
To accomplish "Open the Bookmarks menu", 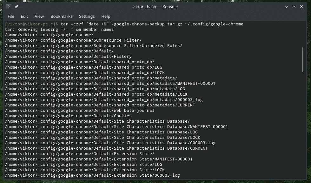I will coord(62,16).
